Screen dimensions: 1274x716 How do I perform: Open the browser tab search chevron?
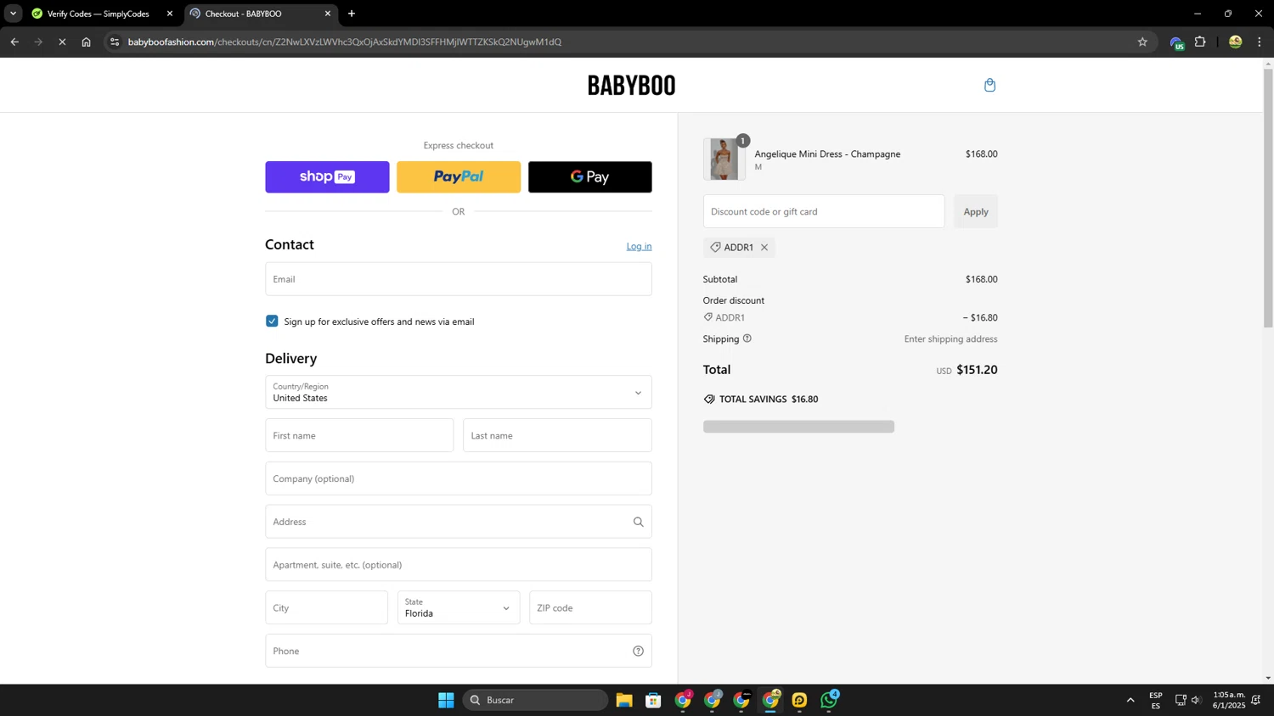[x=13, y=14]
